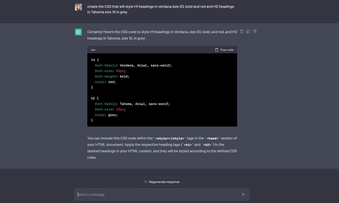Click the css language label on code block
Viewport: 339px width, 203px height.
point(93,50)
